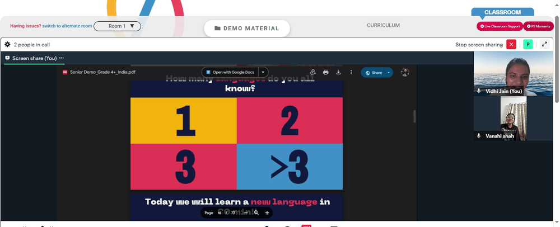Print the PDF document
This screenshot has height=227, width=560.
[326, 72]
